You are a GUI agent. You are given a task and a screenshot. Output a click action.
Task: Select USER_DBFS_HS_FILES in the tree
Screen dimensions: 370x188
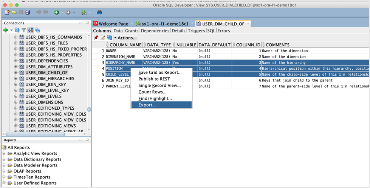(x=46, y=43)
